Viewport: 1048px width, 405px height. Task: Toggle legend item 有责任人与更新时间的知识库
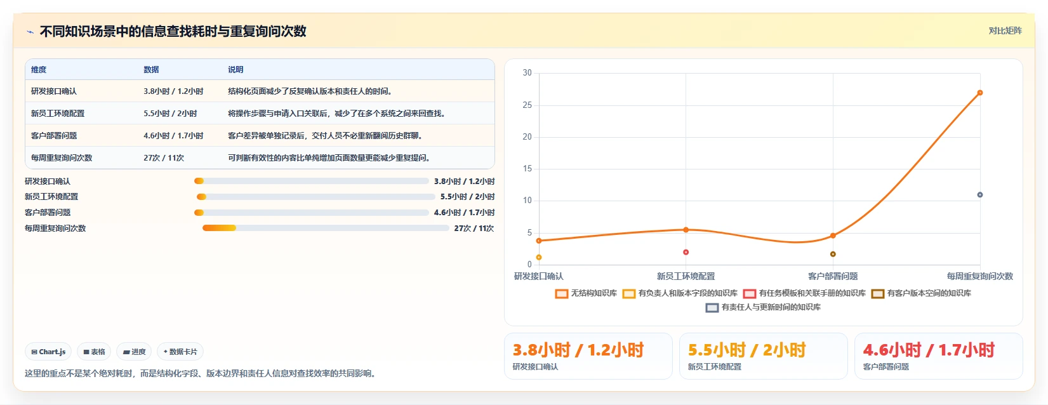click(763, 307)
